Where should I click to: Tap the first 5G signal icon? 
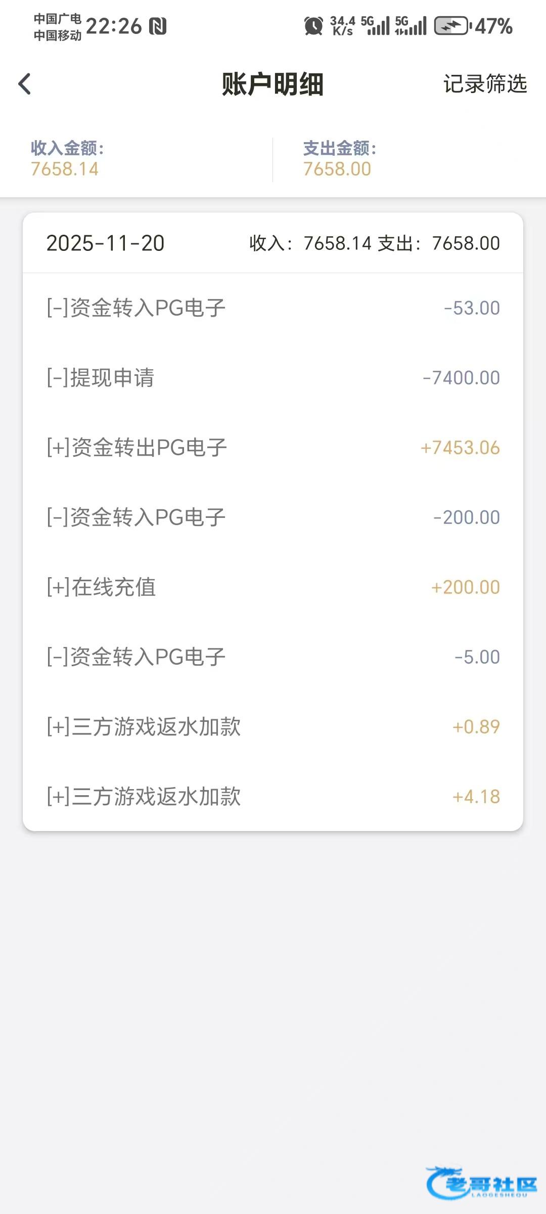coord(375,26)
